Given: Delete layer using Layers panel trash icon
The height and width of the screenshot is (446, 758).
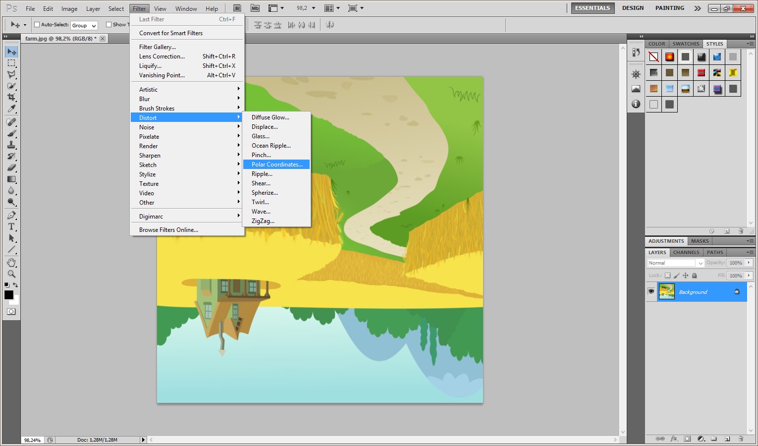Looking at the screenshot, I should tap(741, 439).
